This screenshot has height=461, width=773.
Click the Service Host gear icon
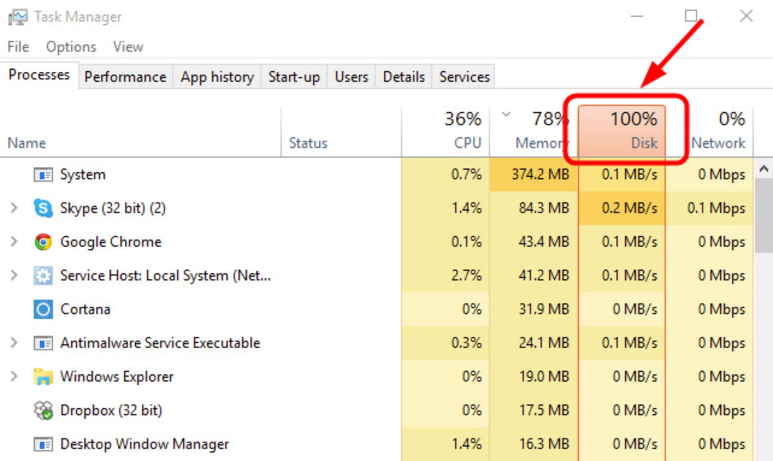43,276
